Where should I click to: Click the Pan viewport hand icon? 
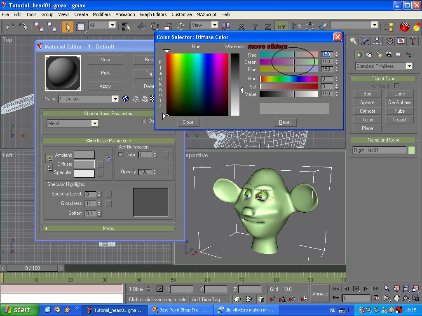coord(396,297)
